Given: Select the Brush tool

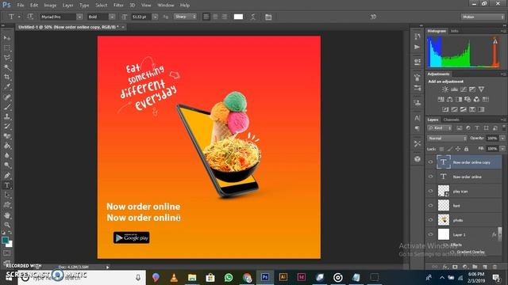Looking at the screenshot, I should (7, 107).
